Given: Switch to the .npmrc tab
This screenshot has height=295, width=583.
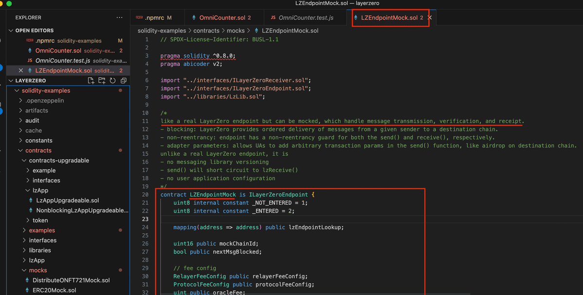Looking at the screenshot, I should 154,18.
